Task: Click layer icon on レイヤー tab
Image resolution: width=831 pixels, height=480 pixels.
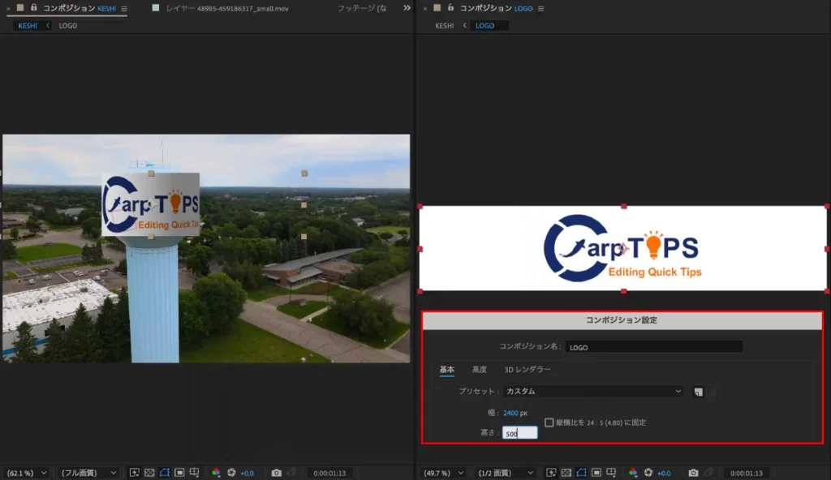Action: pos(156,8)
